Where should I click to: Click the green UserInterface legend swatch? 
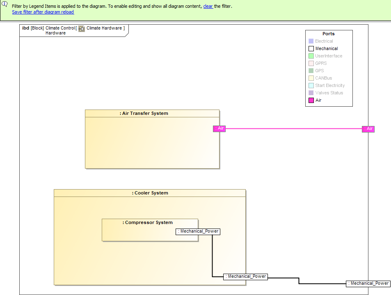[x=311, y=56]
